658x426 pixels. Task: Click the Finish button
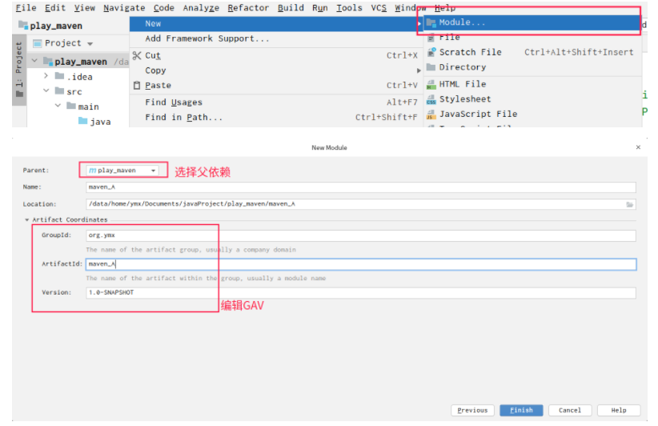pos(521,411)
